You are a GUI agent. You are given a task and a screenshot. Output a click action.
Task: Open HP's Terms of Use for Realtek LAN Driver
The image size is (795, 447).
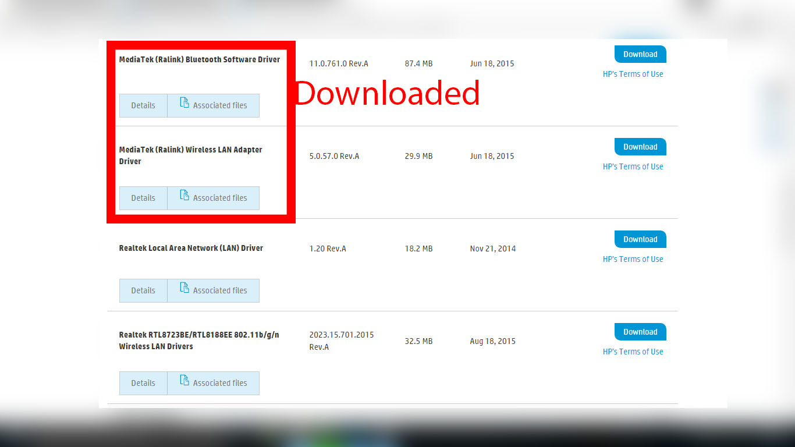coord(633,259)
